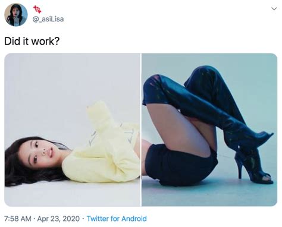Click the white divider between the photos

(141, 130)
